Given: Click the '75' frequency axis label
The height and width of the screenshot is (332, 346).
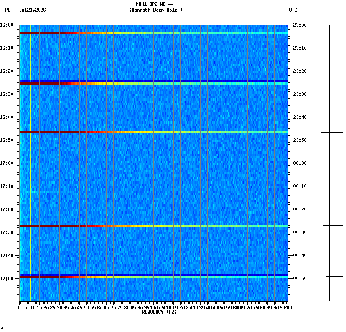Looking at the screenshot, I should coord(120,308).
